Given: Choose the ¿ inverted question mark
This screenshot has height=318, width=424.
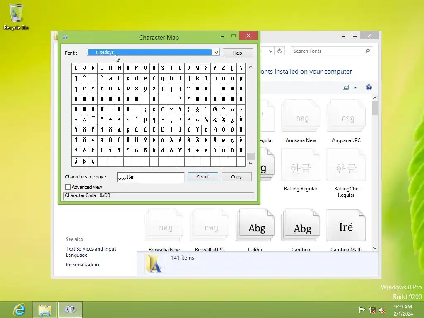Looking at the screenshot, I should tap(232, 120).
